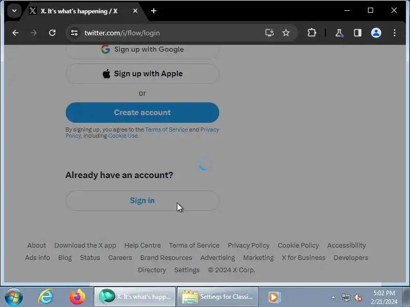
Task: Open the Cookie Use link
Action: [123, 136]
